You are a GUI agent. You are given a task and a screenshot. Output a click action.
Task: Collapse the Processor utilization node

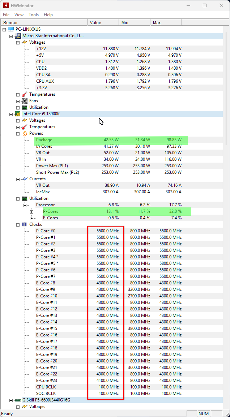point(25,205)
